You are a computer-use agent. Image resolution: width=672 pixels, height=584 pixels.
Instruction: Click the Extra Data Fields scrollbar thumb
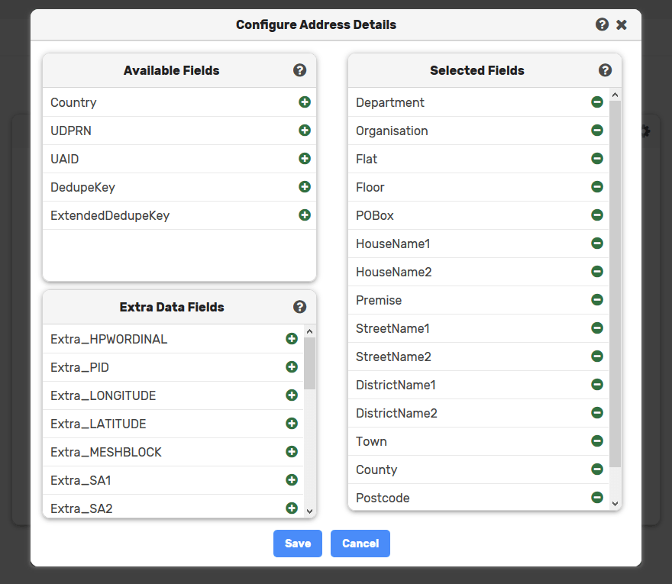pyautogui.click(x=310, y=363)
